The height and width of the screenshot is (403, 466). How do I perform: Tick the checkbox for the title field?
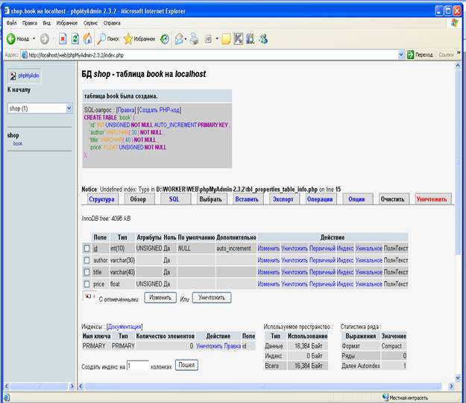point(86,272)
